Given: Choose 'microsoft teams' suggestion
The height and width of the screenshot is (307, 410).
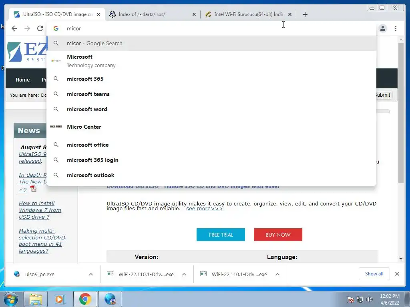Looking at the screenshot, I should 211,94.
